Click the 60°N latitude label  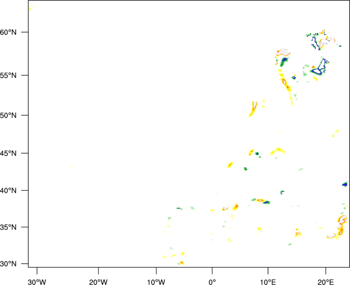[8, 32]
